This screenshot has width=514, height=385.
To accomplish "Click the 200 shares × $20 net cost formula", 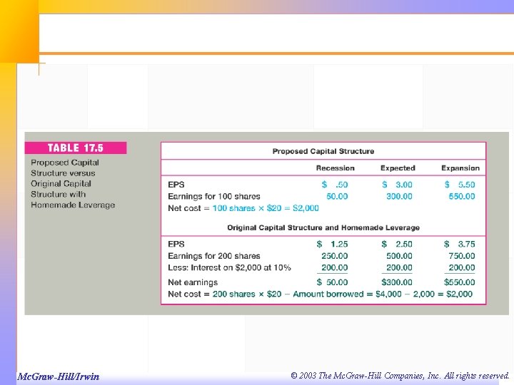I will (x=342, y=294).
